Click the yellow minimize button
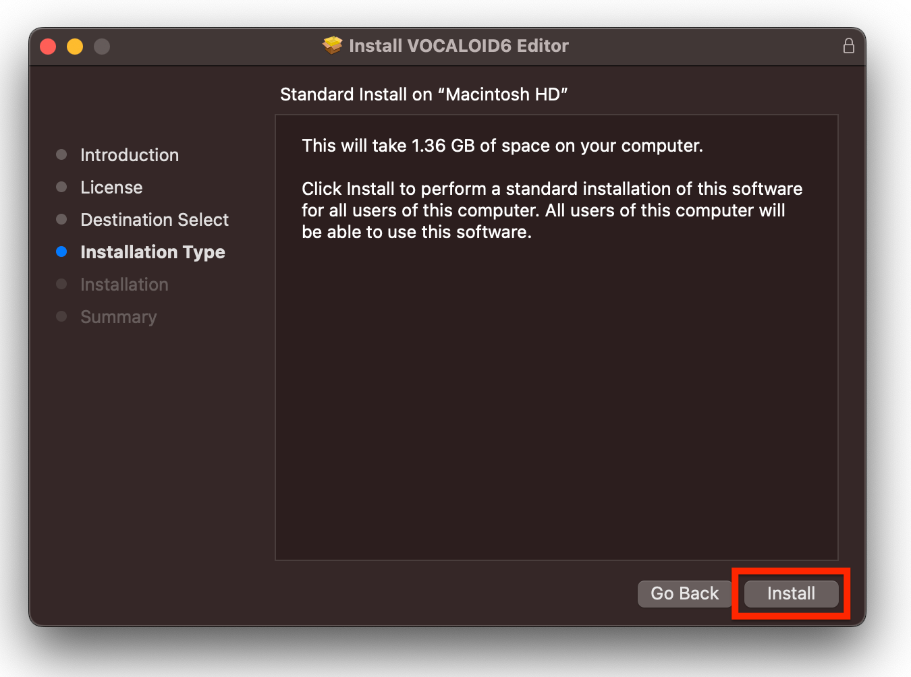 [x=75, y=46]
